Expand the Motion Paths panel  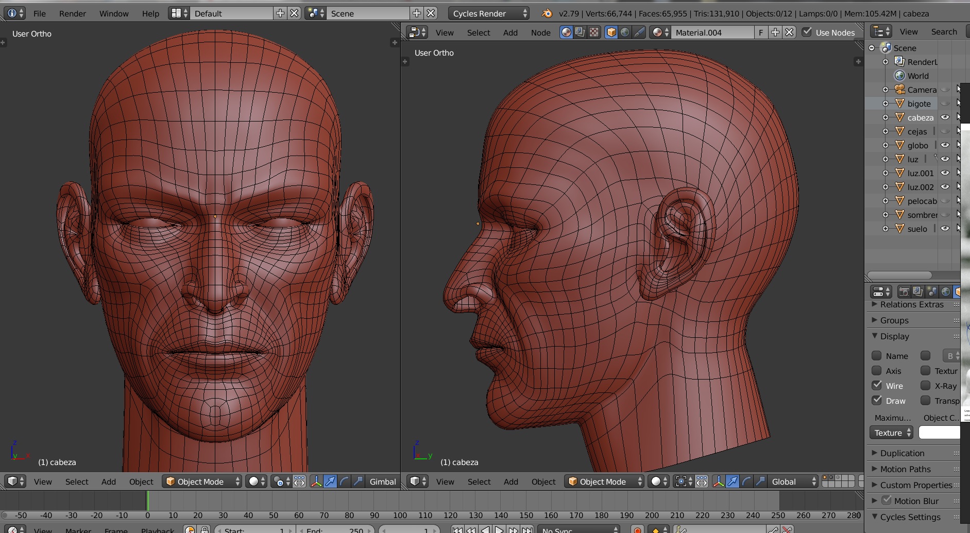(x=905, y=469)
